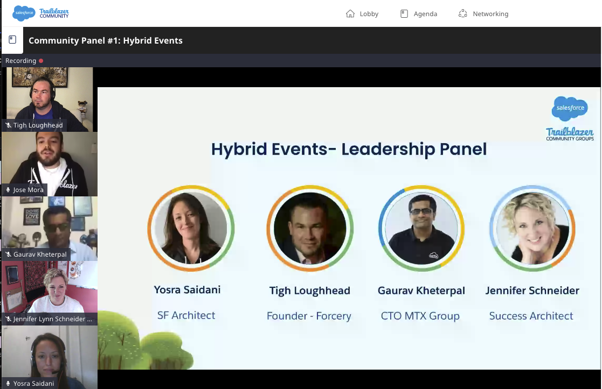Click the 'Jennifer Schneider' name on slide

532,291
